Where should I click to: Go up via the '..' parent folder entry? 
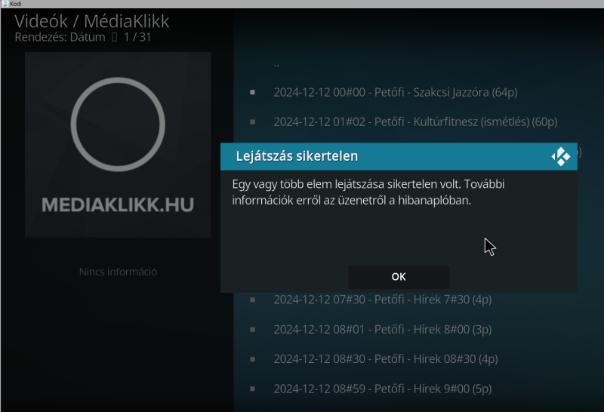pyautogui.click(x=276, y=64)
